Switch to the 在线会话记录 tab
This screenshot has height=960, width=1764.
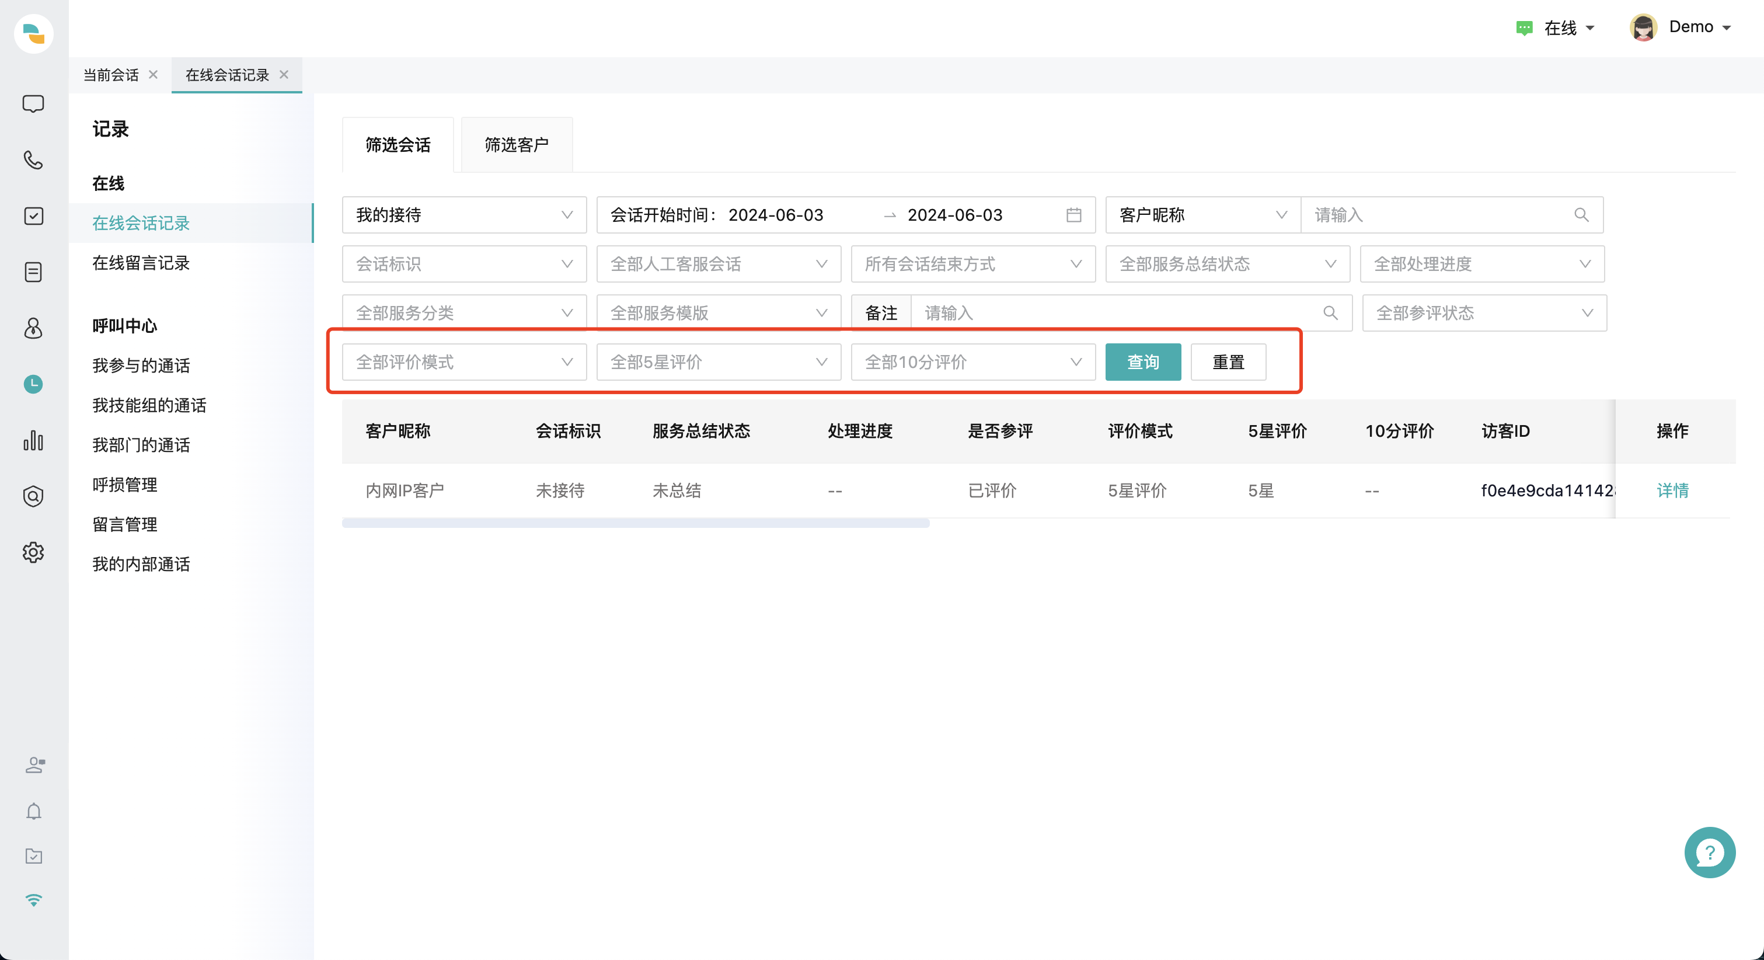point(227,75)
